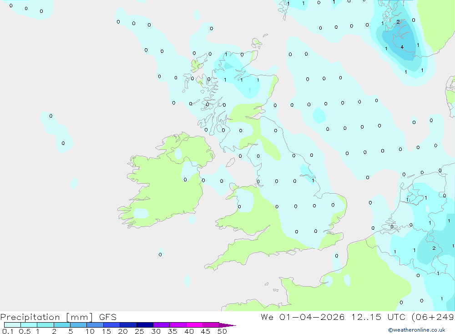Click the '40' legend scale label

(x=189, y=331)
